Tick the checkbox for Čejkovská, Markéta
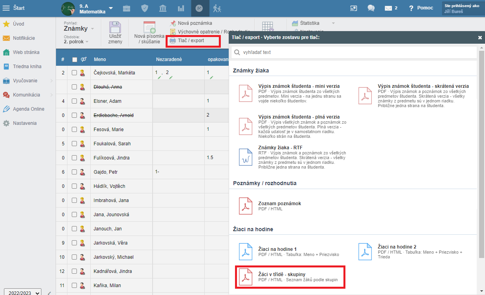 [x=74, y=73]
